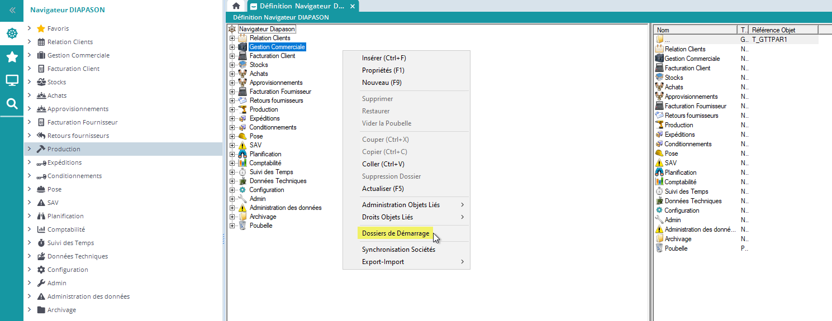Expand Comptabilité chevron in left navigator
Image resolution: width=832 pixels, height=321 pixels.
(x=29, y=229)
